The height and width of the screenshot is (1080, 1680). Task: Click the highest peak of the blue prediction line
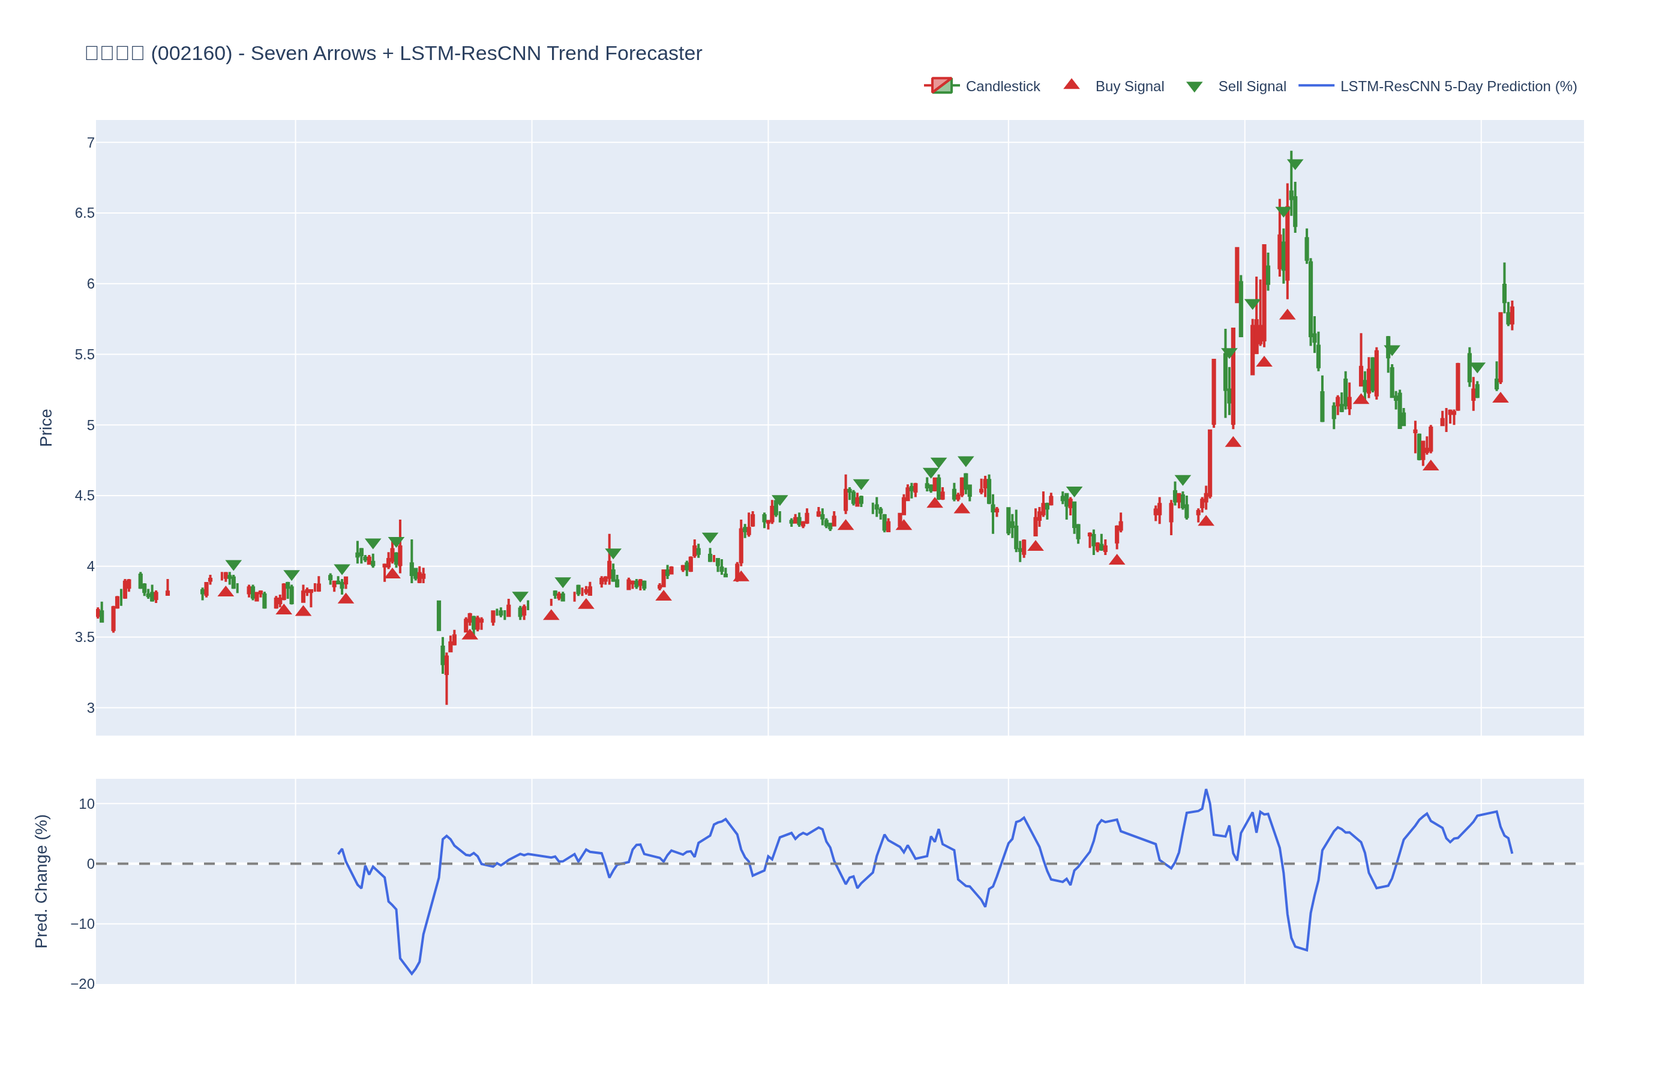click(1206, 790)
